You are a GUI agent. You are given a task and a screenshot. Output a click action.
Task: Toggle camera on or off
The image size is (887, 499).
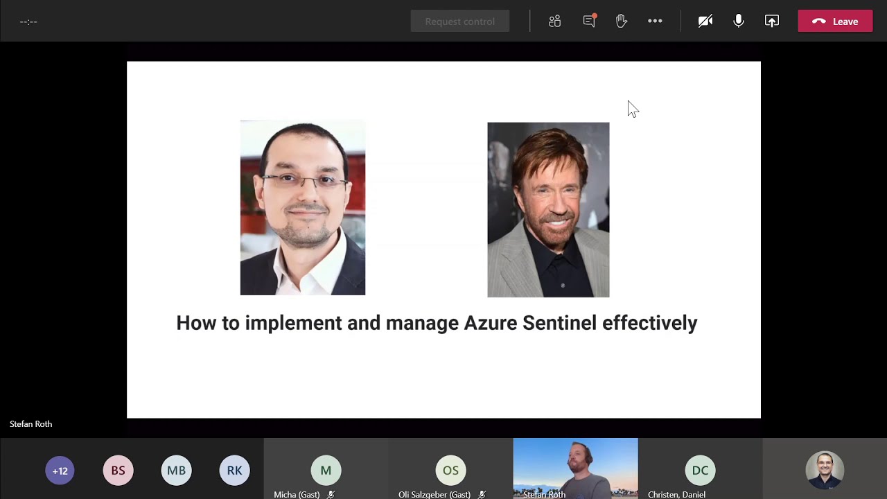point(705,21)
